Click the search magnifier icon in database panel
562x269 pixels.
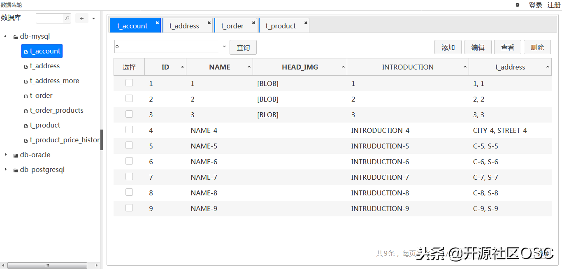click(x=67, y=18)
